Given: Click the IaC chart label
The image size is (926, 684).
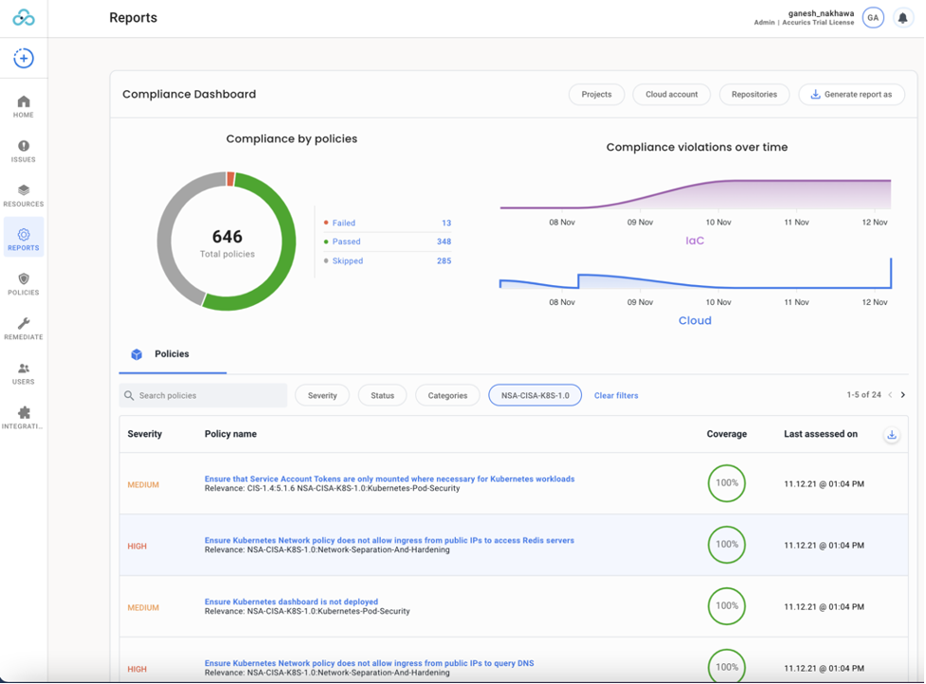Looking at the screenshot, I should coord(695,241).
